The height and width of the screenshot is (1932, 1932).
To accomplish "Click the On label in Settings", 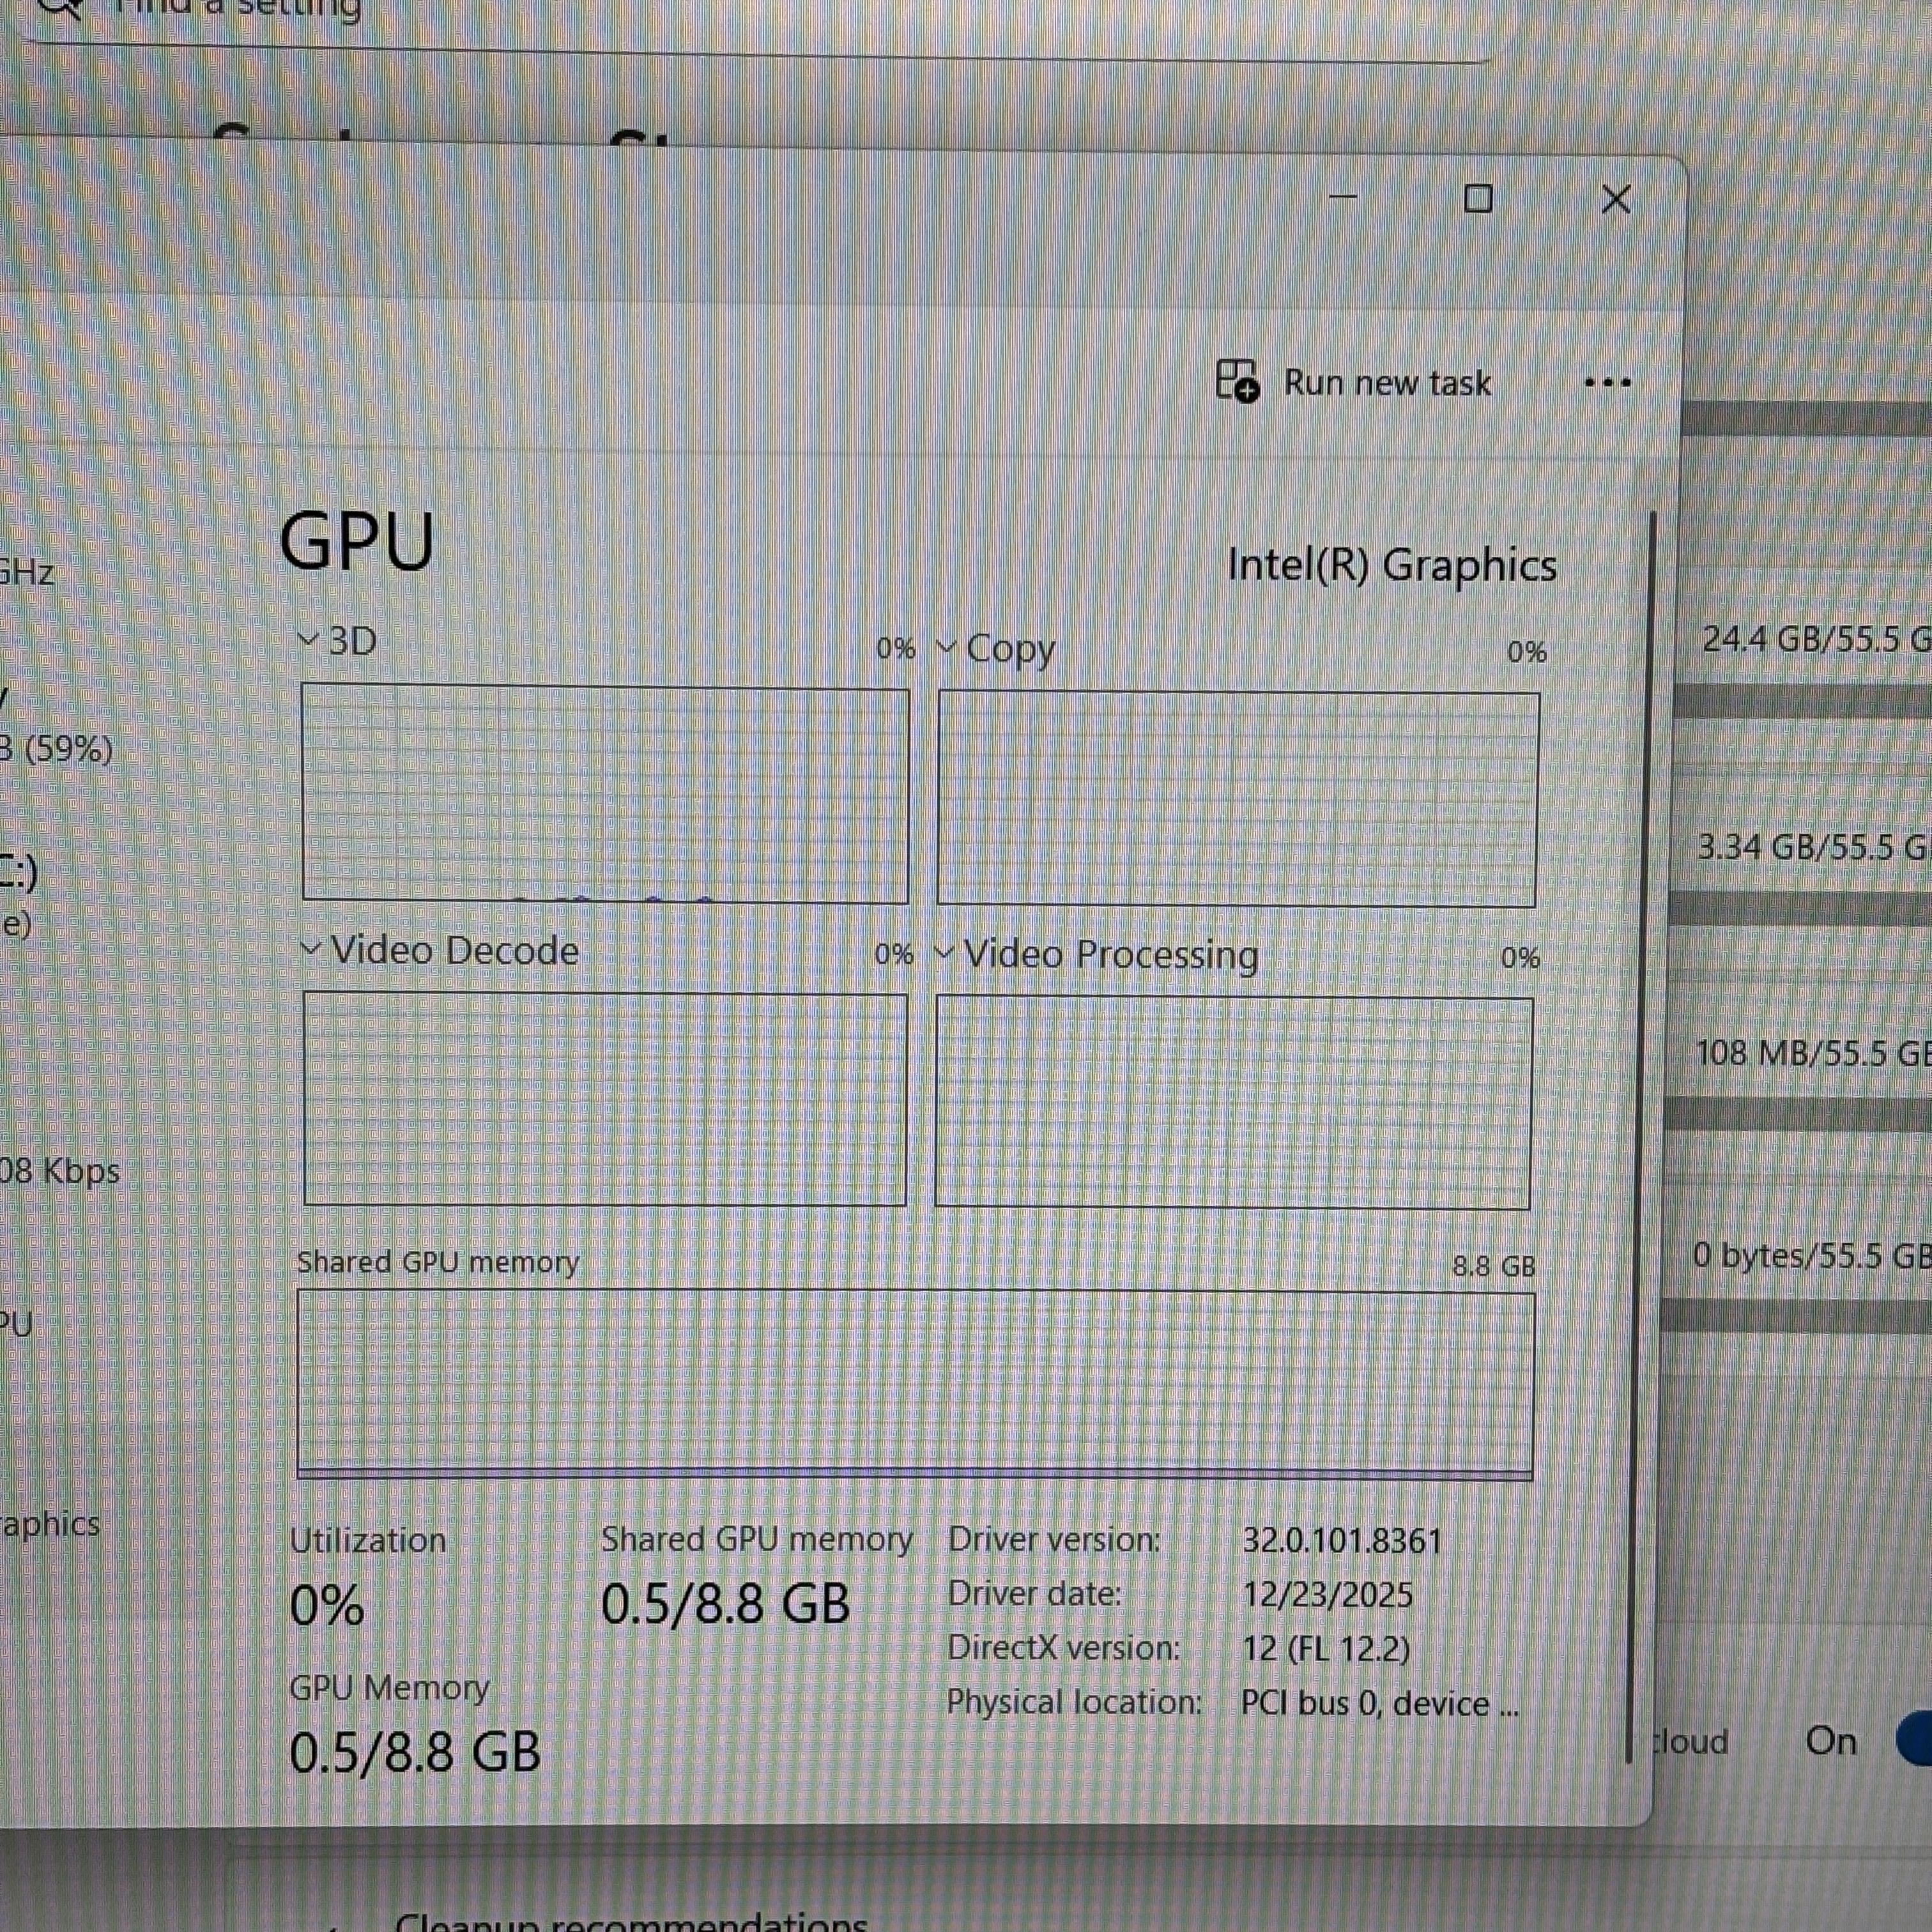I will point(1831,1741).
